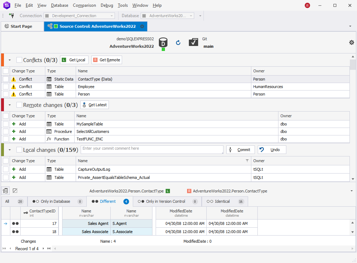Open the Tools menu

tap(123, 5)
